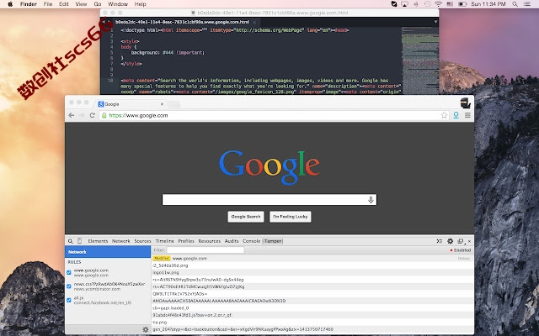Open the Console tab
The width and height of the screenshot is (539, 336).
[x=251, y=241]
